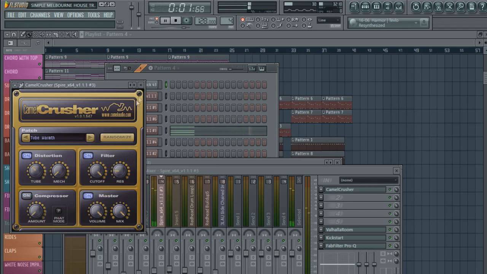
Task: Toggle CamelCrusher Master ON switch
Action: tap(88, 196)
